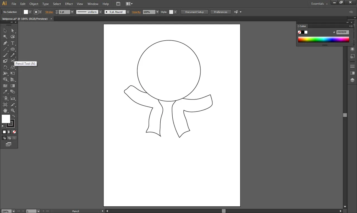The image size is (357, 213).
Task: Expand the stroke weight dropdown
Action: (x=72, y=12)
